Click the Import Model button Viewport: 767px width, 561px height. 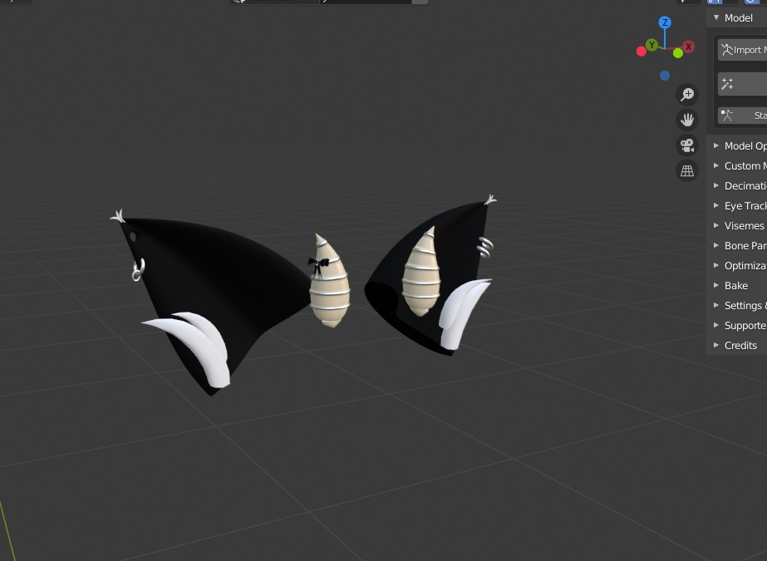(x=742, y=50)
